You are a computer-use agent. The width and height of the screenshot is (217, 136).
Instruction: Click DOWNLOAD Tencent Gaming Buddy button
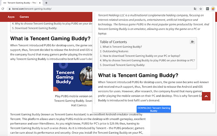coord(154,109)
